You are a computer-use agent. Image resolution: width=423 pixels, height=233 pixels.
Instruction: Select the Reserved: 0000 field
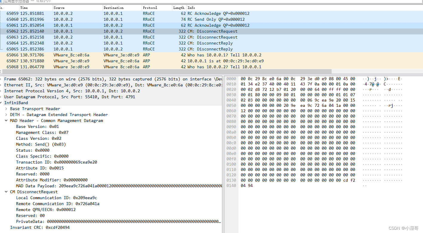point(33,174)
